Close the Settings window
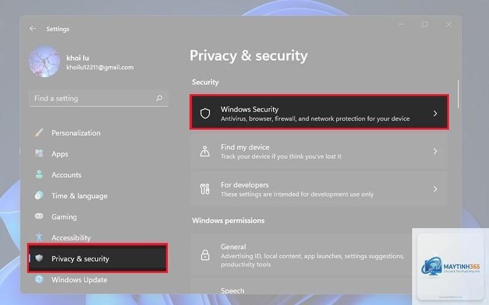Screen dimensions: 489x305 point(449,24)
